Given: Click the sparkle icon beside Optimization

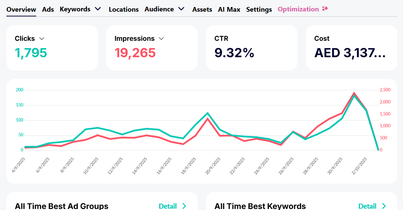Looking at the screenshot, I should (x=325, y=9).
